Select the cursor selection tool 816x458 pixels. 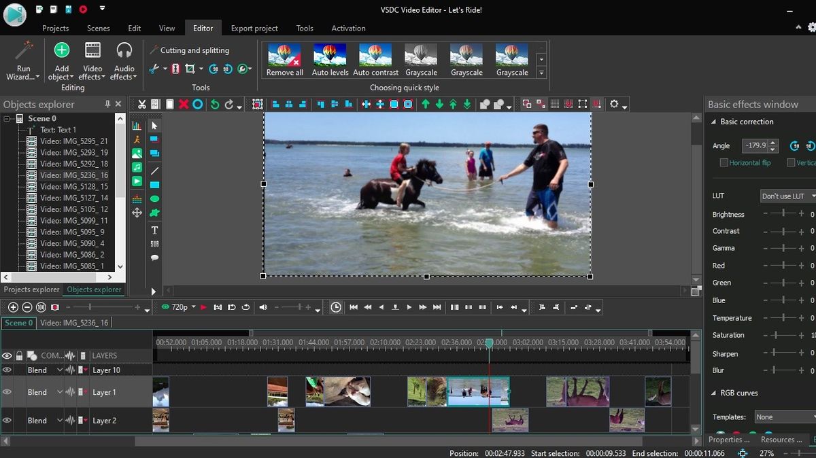pyautogui.click(x=154, y=126)
